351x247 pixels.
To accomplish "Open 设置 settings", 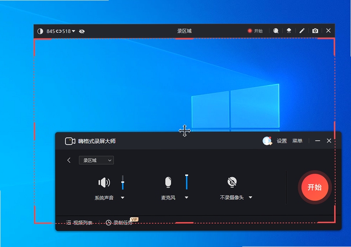I will point(282,141).
